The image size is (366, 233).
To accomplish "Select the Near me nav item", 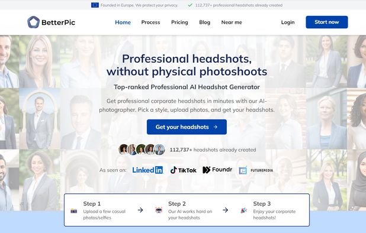I will pos(232,22).
